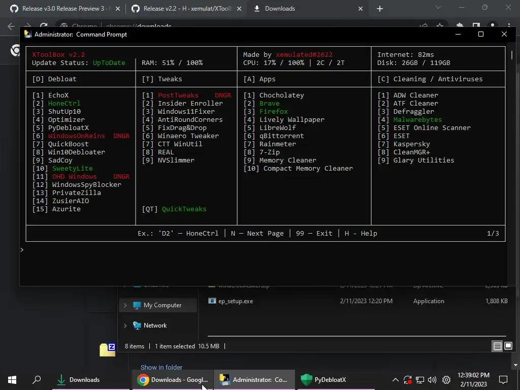
Task: Click the [T] Tweaks column header
Action: click(162, 79)
